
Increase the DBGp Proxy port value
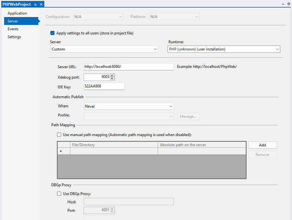click(112, 209)
